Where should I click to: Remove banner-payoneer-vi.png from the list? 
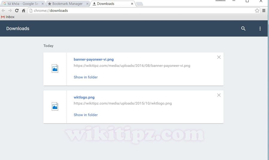219,57
